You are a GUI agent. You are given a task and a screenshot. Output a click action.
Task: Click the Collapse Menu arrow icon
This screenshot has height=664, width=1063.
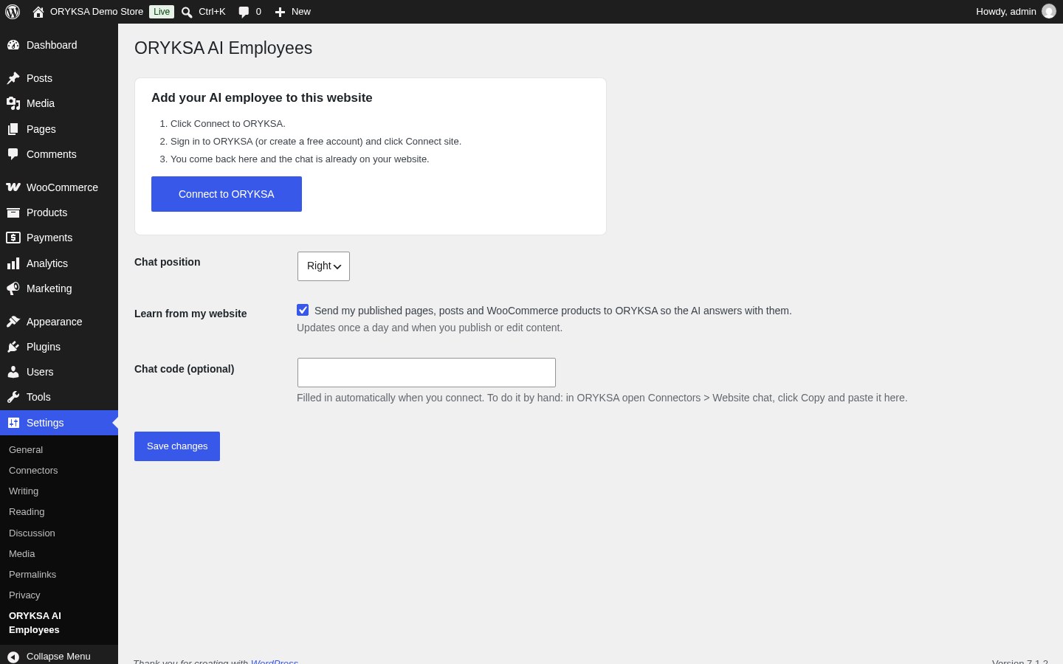(13, 657)
